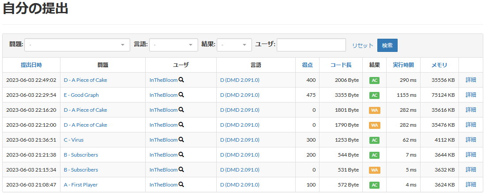Sort by 提出日時 column header
Image resolution: width=485 pixels, height=194 pixels.
tap(31, 65)
